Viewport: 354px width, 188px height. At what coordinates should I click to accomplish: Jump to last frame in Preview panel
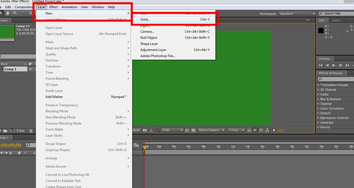point(347,65)
